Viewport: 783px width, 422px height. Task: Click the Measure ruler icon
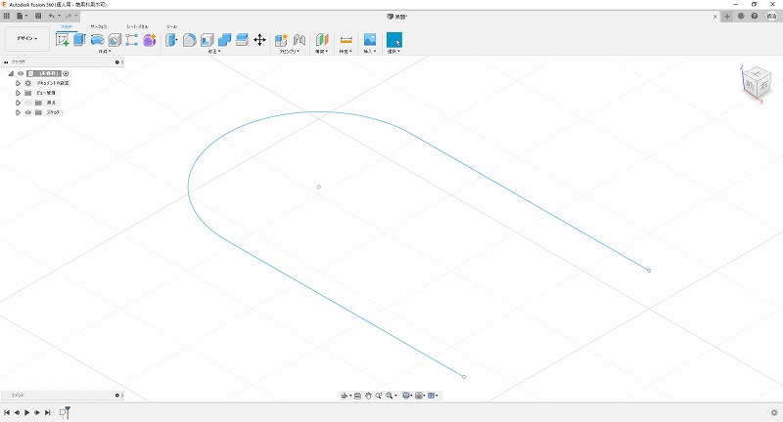[345, 40]
